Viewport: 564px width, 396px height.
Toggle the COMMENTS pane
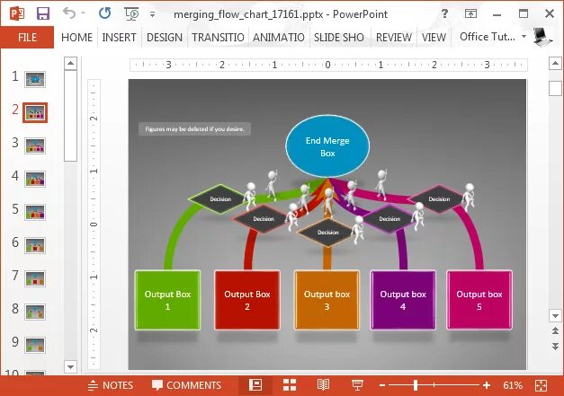tap(186, 385)
